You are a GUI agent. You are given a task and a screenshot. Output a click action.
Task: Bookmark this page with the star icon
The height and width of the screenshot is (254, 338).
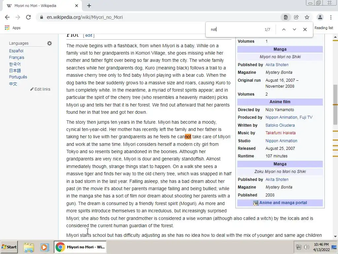[307, 17]
